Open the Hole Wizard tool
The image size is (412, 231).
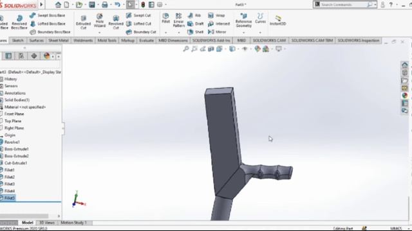(100, 21)
